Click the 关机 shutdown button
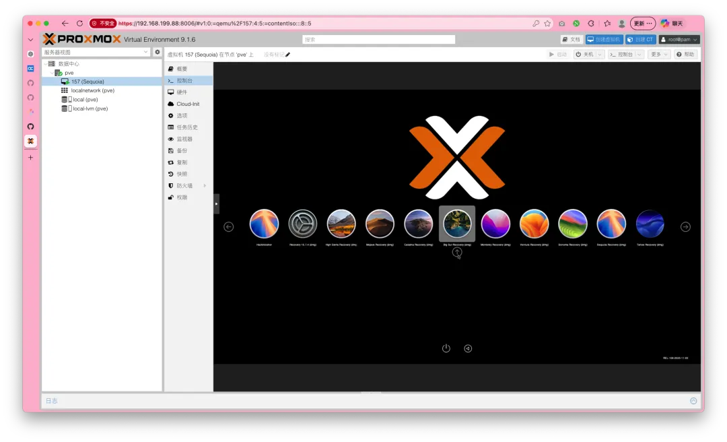This screenshot has width=727, height=442. (585, 55)
